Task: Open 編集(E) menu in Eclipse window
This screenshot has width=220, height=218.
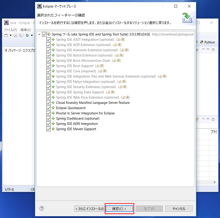Action: point(26,30)
